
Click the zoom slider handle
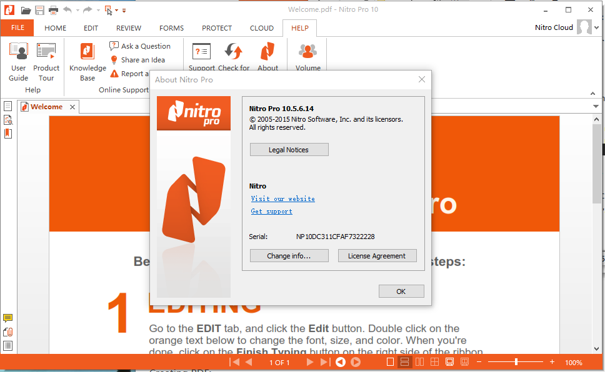516,362
